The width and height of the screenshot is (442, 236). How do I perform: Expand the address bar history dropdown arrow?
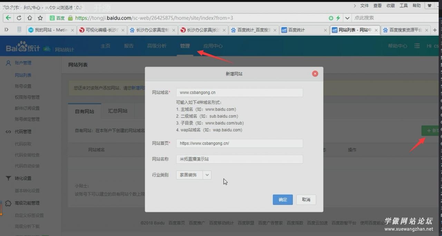tap(347, 18)
